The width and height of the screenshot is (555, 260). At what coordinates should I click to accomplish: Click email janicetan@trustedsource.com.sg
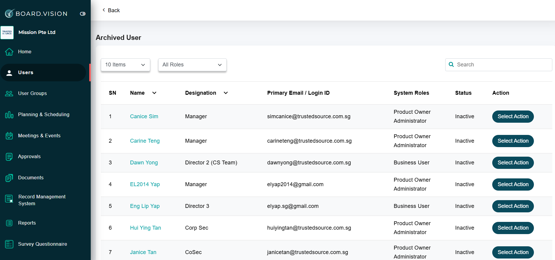308,252
